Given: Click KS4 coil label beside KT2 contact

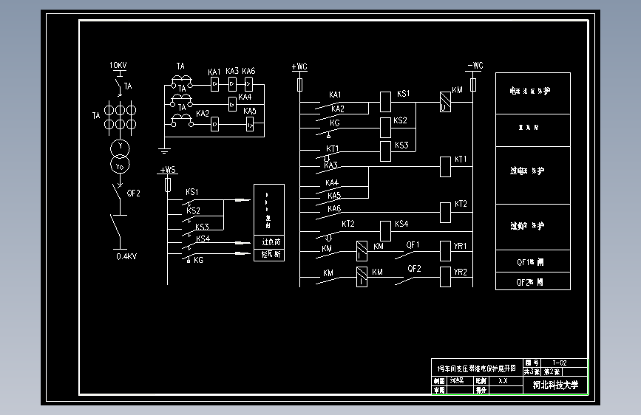Looking at the screenshot, I should pos(401,224).
